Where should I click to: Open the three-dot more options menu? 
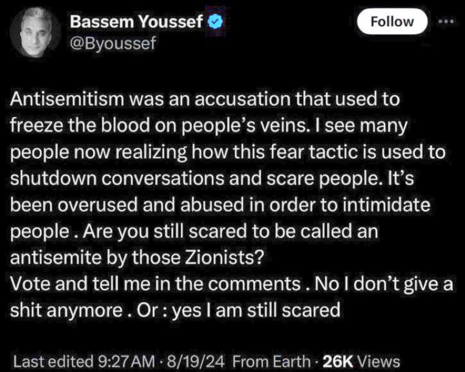[x=447, y=21]
